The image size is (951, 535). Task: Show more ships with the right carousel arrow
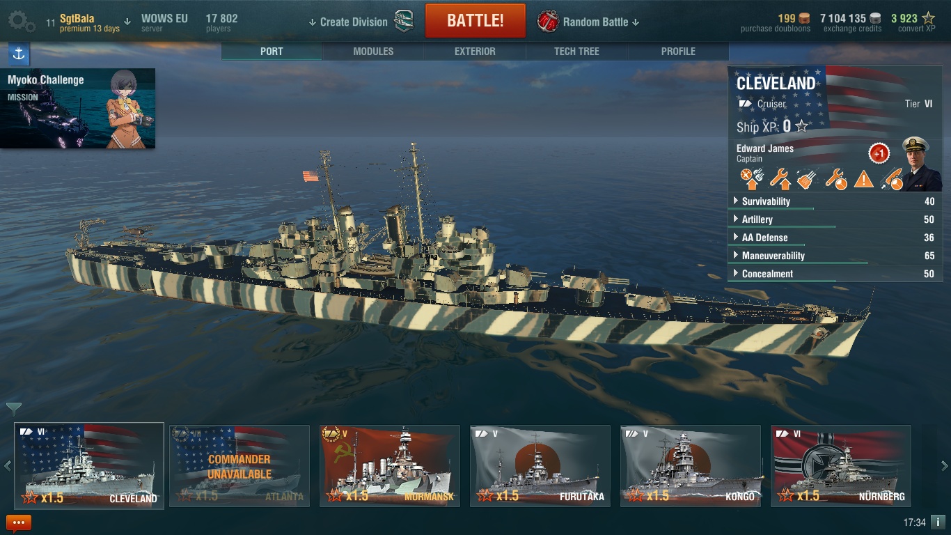coord(945,465)
